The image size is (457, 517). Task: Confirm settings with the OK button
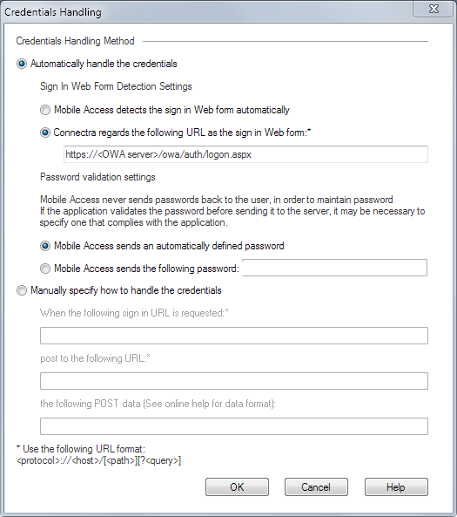pyautogui.click(x=237, y=487)
